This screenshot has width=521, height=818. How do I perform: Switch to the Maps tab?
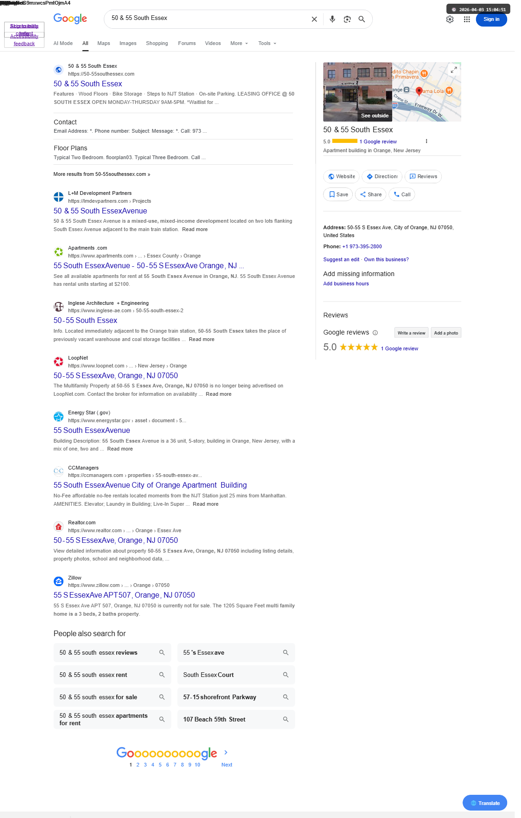coord(103,43)
